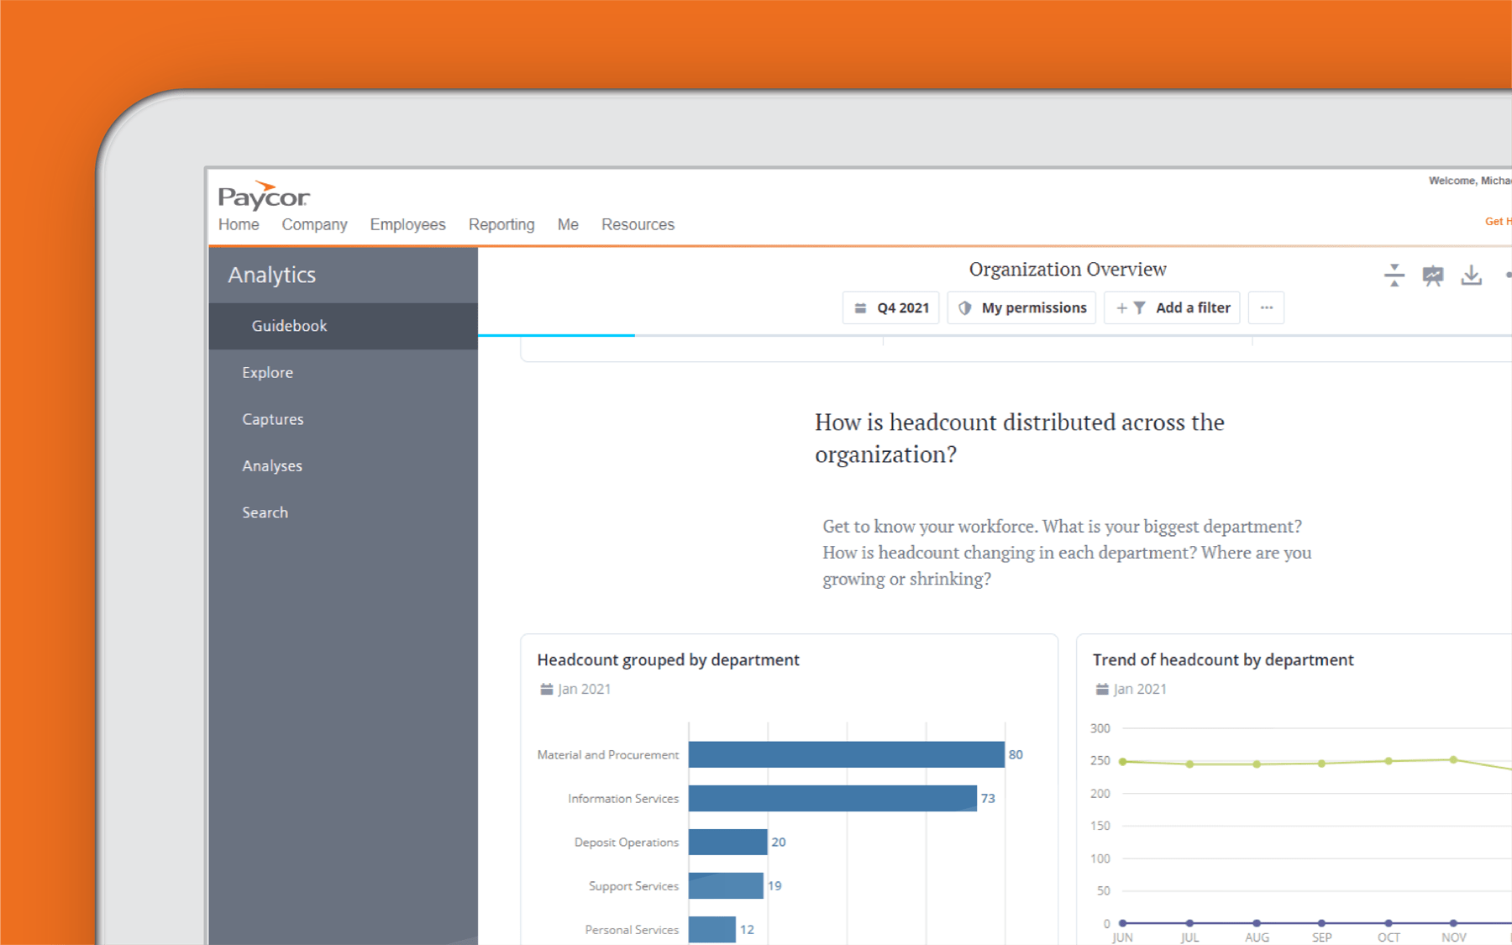Go to Explore in the sidebar
The height and width of the screenshot is (945, 1512).
click(267, 372)
